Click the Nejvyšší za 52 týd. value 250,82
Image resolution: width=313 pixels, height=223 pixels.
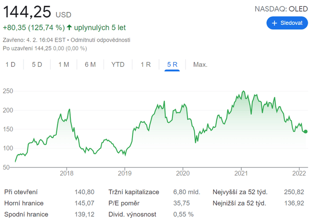[294, 192]
